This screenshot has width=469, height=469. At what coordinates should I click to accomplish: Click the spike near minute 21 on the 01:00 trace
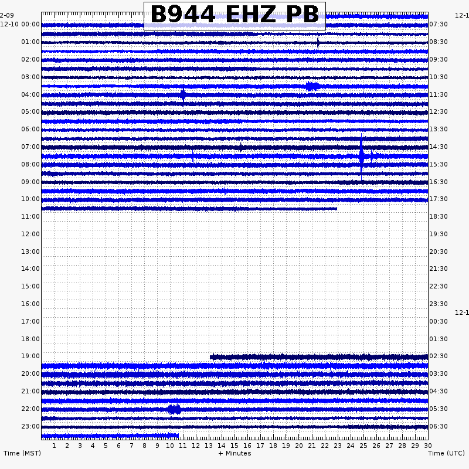click(x=318, y=42)
